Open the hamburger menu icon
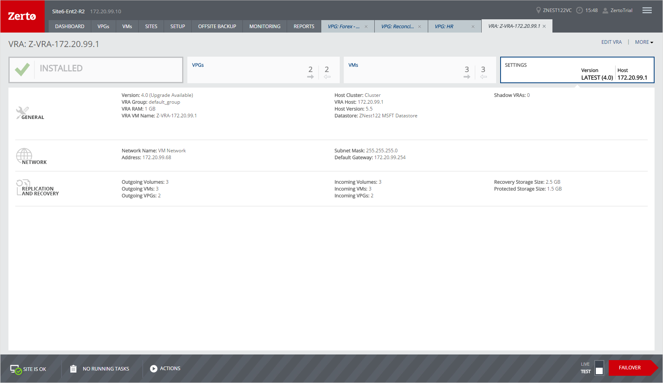The image size is (663, 383). coord(647,10)
